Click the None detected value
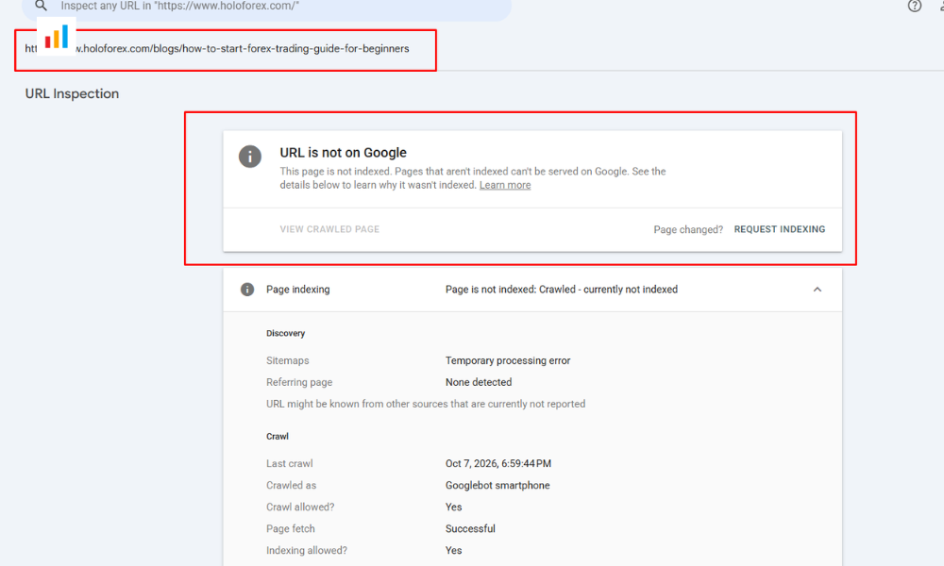Viewport: 944px width, 566px height. pyautogui.click(x=479, y=382)
